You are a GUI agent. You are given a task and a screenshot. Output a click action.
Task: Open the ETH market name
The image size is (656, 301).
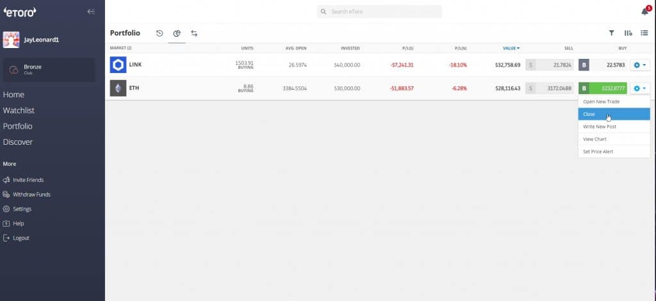tap(134, 88)
